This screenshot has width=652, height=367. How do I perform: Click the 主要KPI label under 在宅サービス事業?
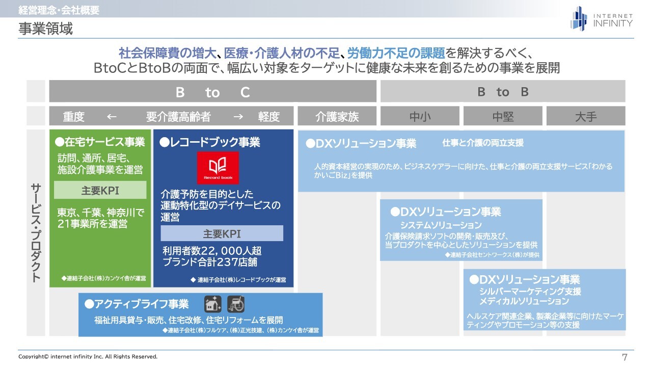[100, 191]
